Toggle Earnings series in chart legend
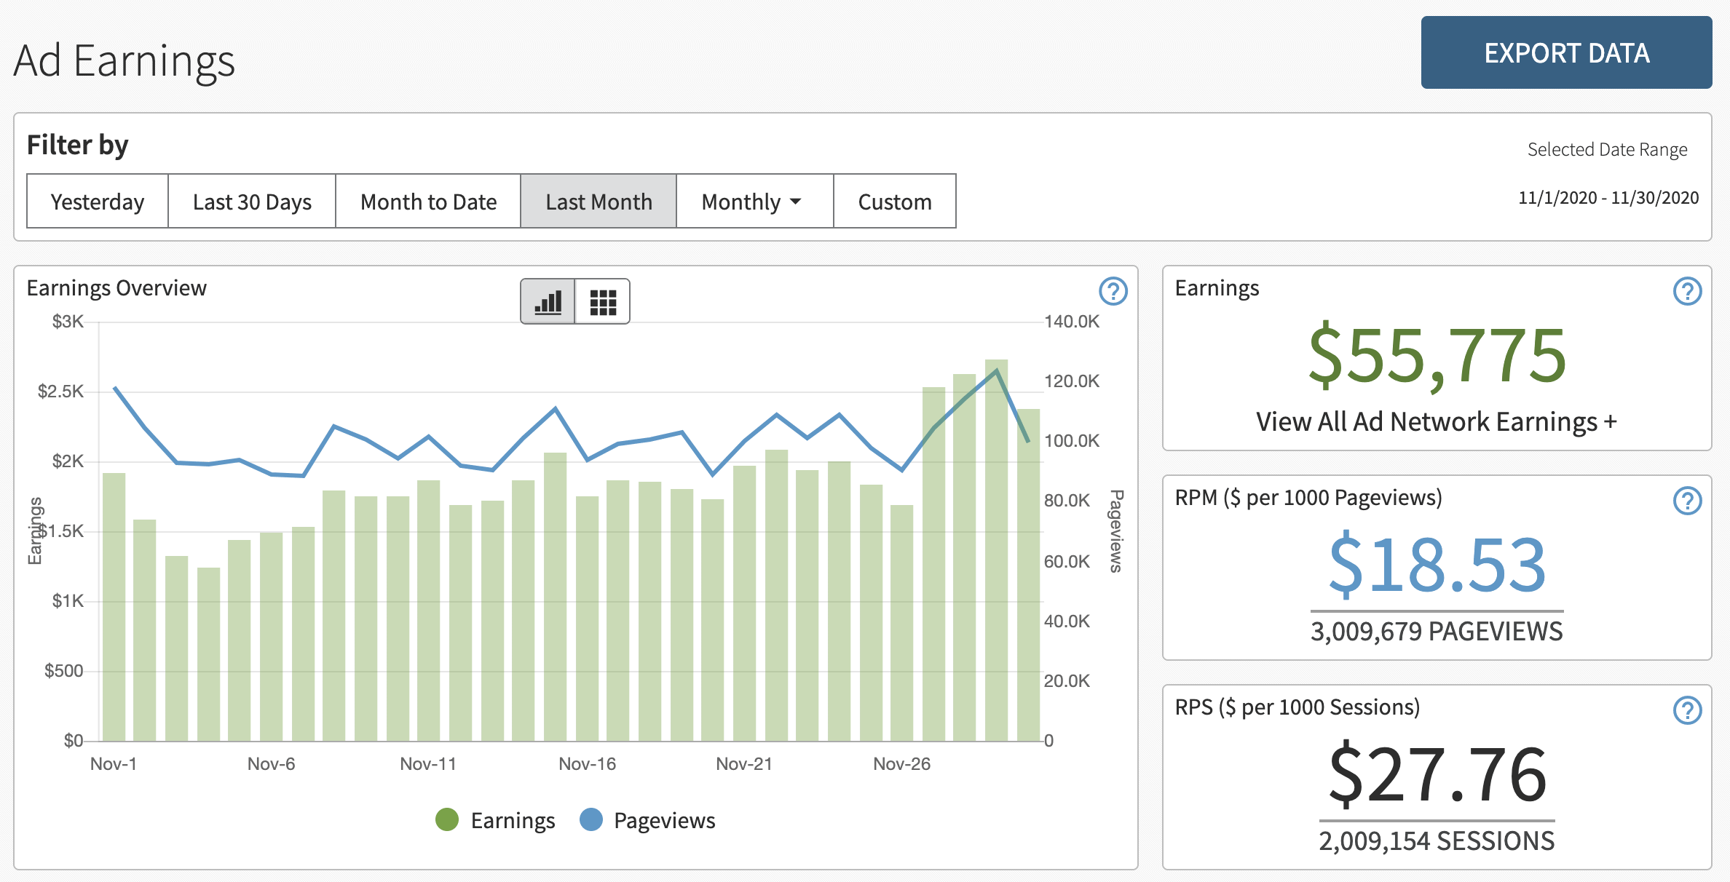 coord(495,820)
